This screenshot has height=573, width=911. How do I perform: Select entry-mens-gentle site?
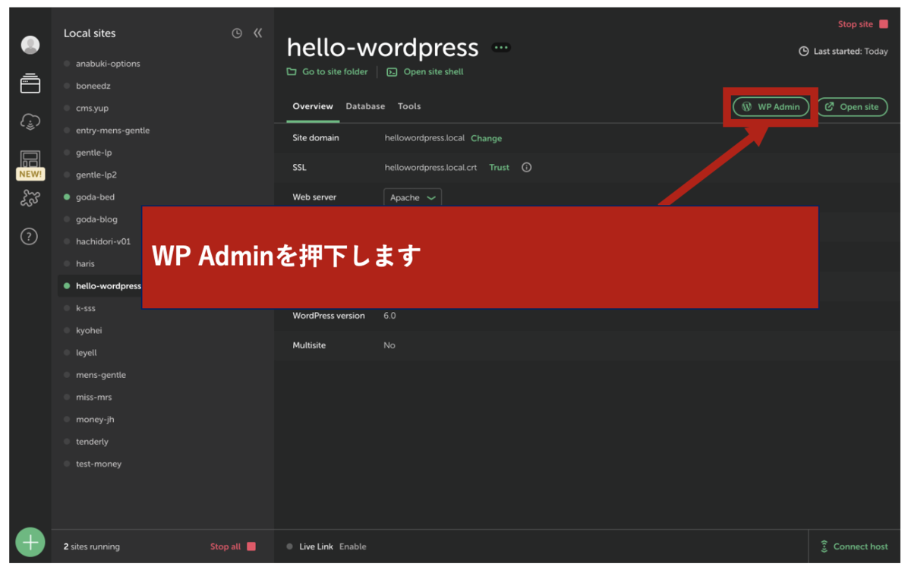tap(112, 131)
